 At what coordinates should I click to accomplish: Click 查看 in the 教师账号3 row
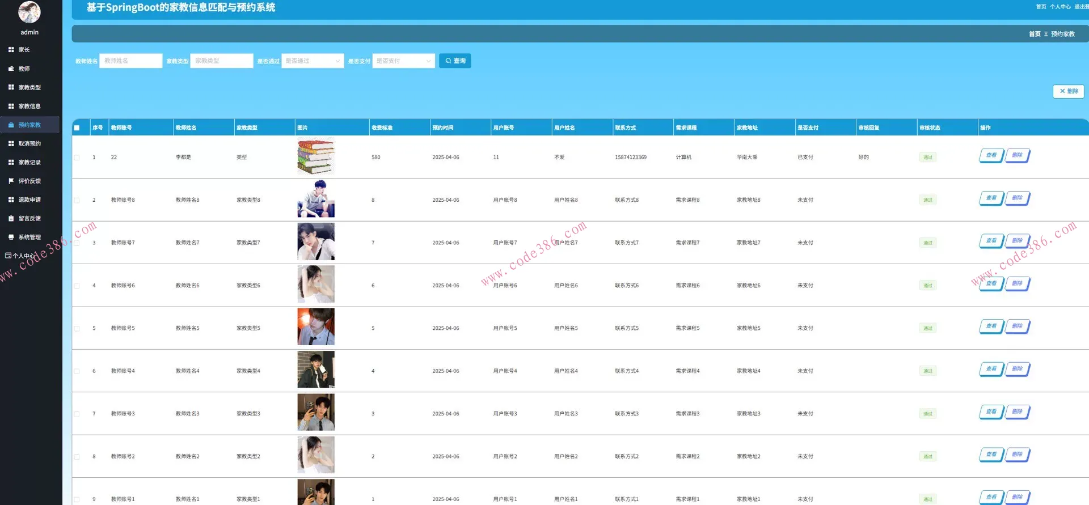point(991,411)
